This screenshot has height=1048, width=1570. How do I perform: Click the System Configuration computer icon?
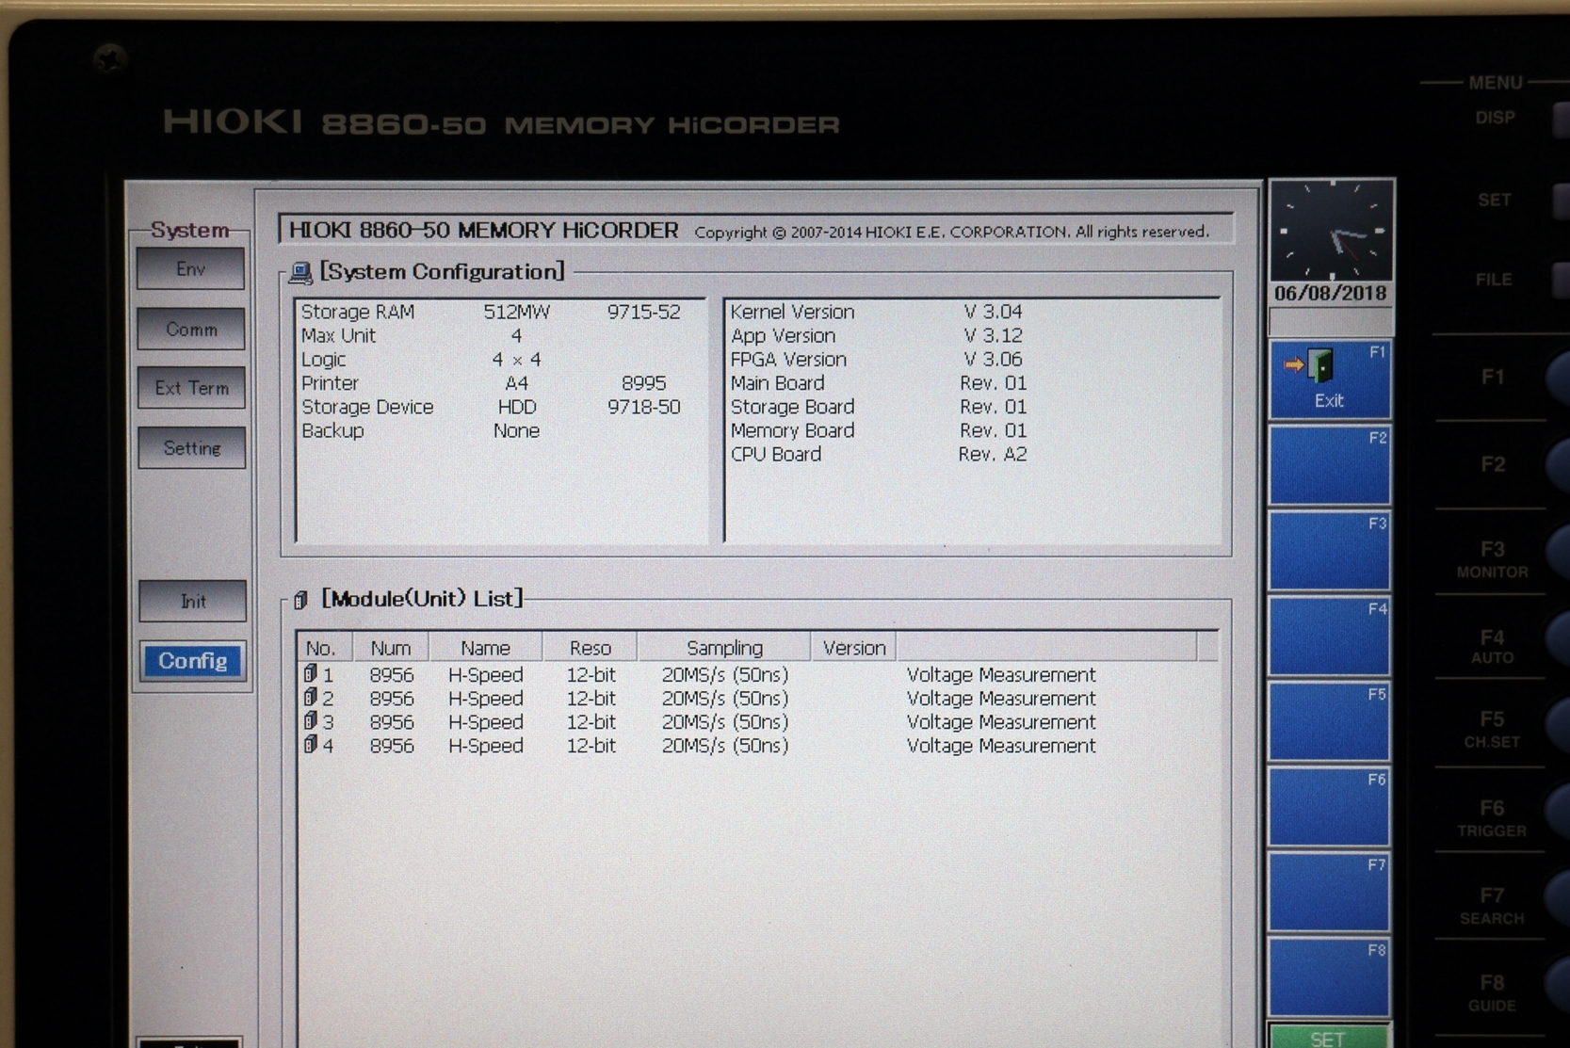pos(300,273)
